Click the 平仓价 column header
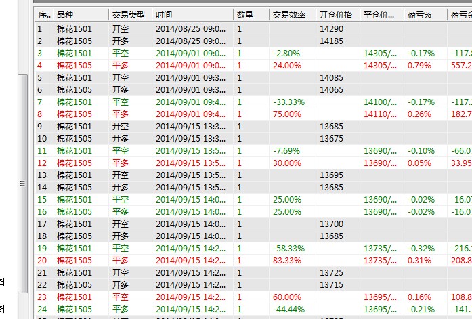 tap(382, 14)
